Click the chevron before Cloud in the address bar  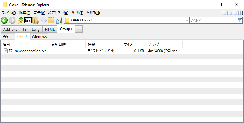pyautogui.click(x=80, y=20)
